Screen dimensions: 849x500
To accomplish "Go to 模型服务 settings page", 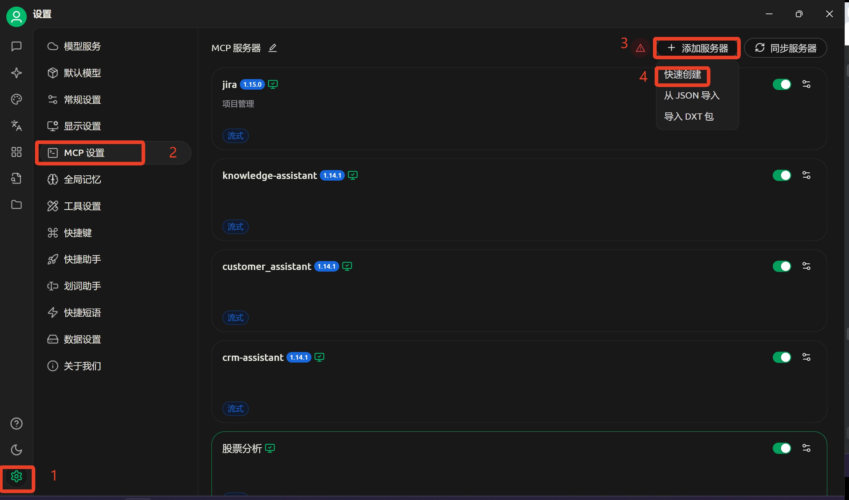I will click(x=82, y=46).
